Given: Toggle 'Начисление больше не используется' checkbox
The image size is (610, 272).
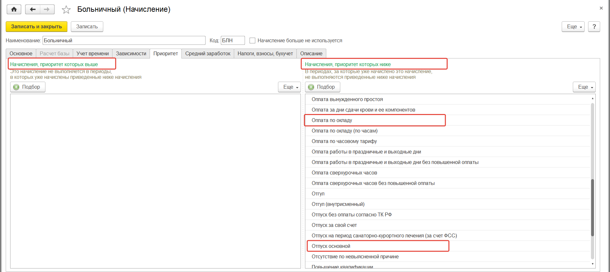Looking at the screenshot, I should coord(253,41).
